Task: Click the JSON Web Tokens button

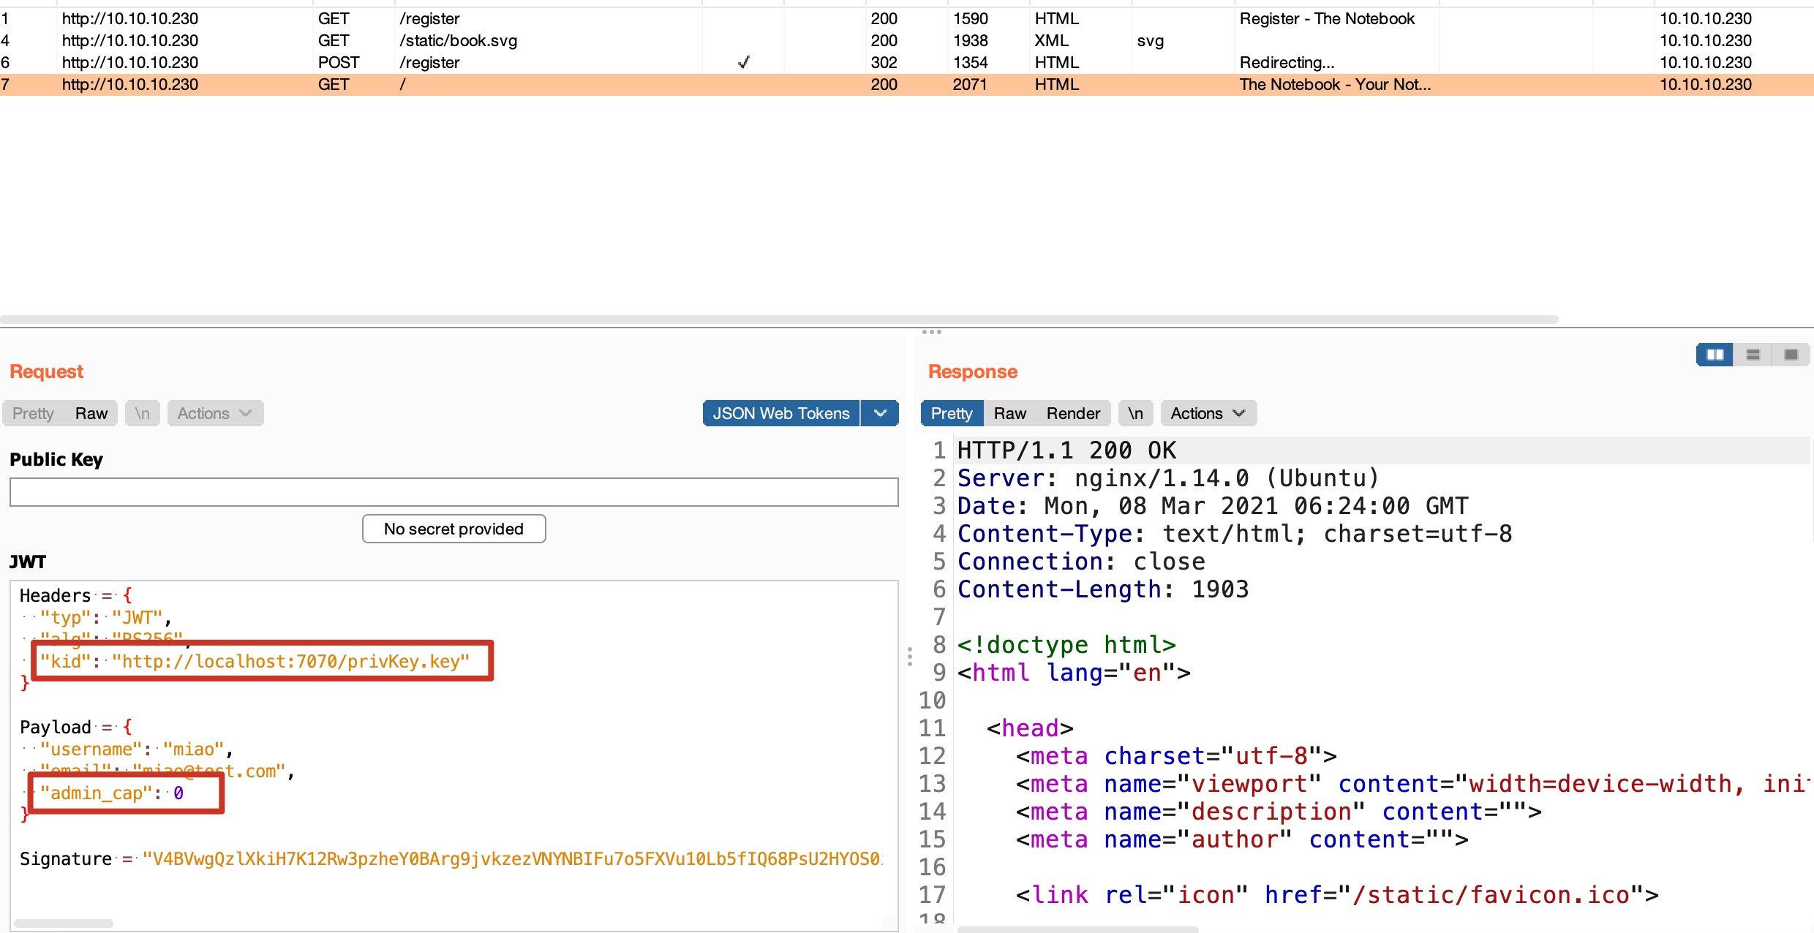Action: (x=780, y=413)
